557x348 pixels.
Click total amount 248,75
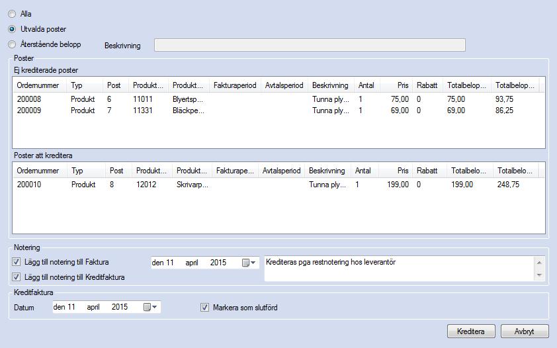508,185
